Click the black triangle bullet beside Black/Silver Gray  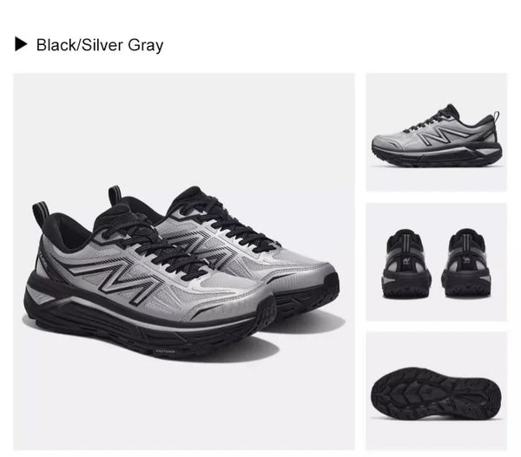[21, 44]
